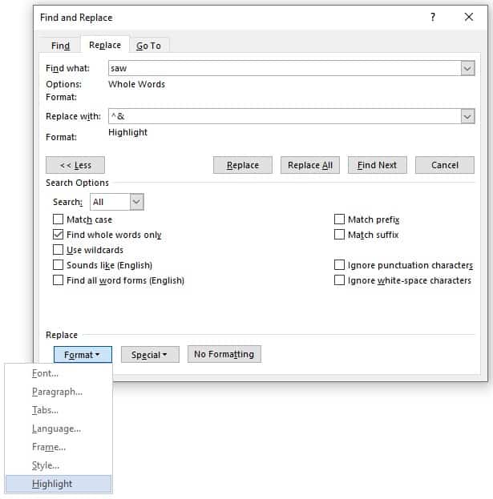Viewport: 493px width, 499px height.
Task: Click the Help question mark icon
Action: coord(433,17)
